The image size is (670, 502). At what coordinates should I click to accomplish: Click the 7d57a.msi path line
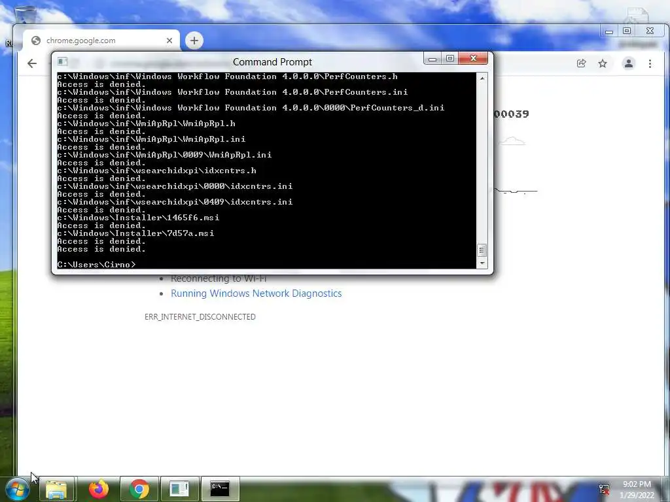coord(135,233)
